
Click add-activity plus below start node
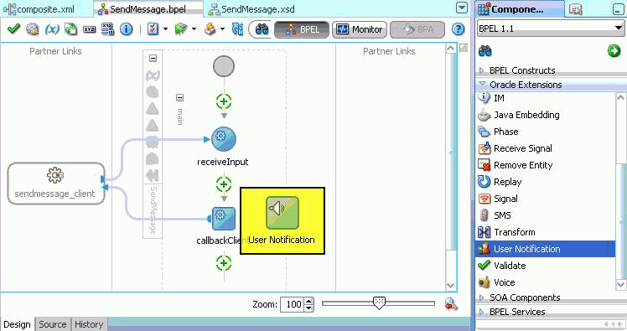point(224,101)
